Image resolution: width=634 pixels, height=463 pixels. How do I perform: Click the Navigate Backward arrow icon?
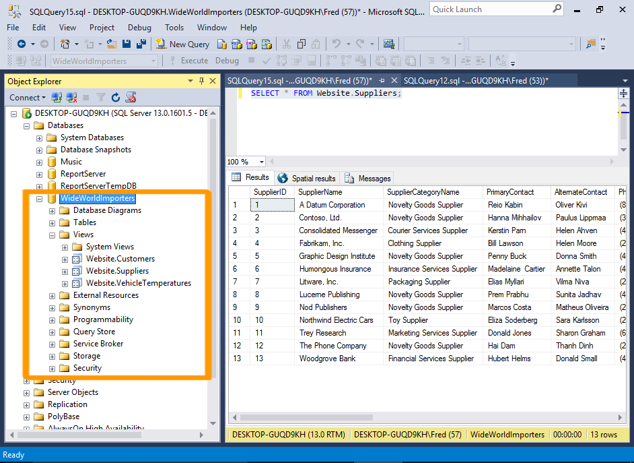click(x=21, y=44)
